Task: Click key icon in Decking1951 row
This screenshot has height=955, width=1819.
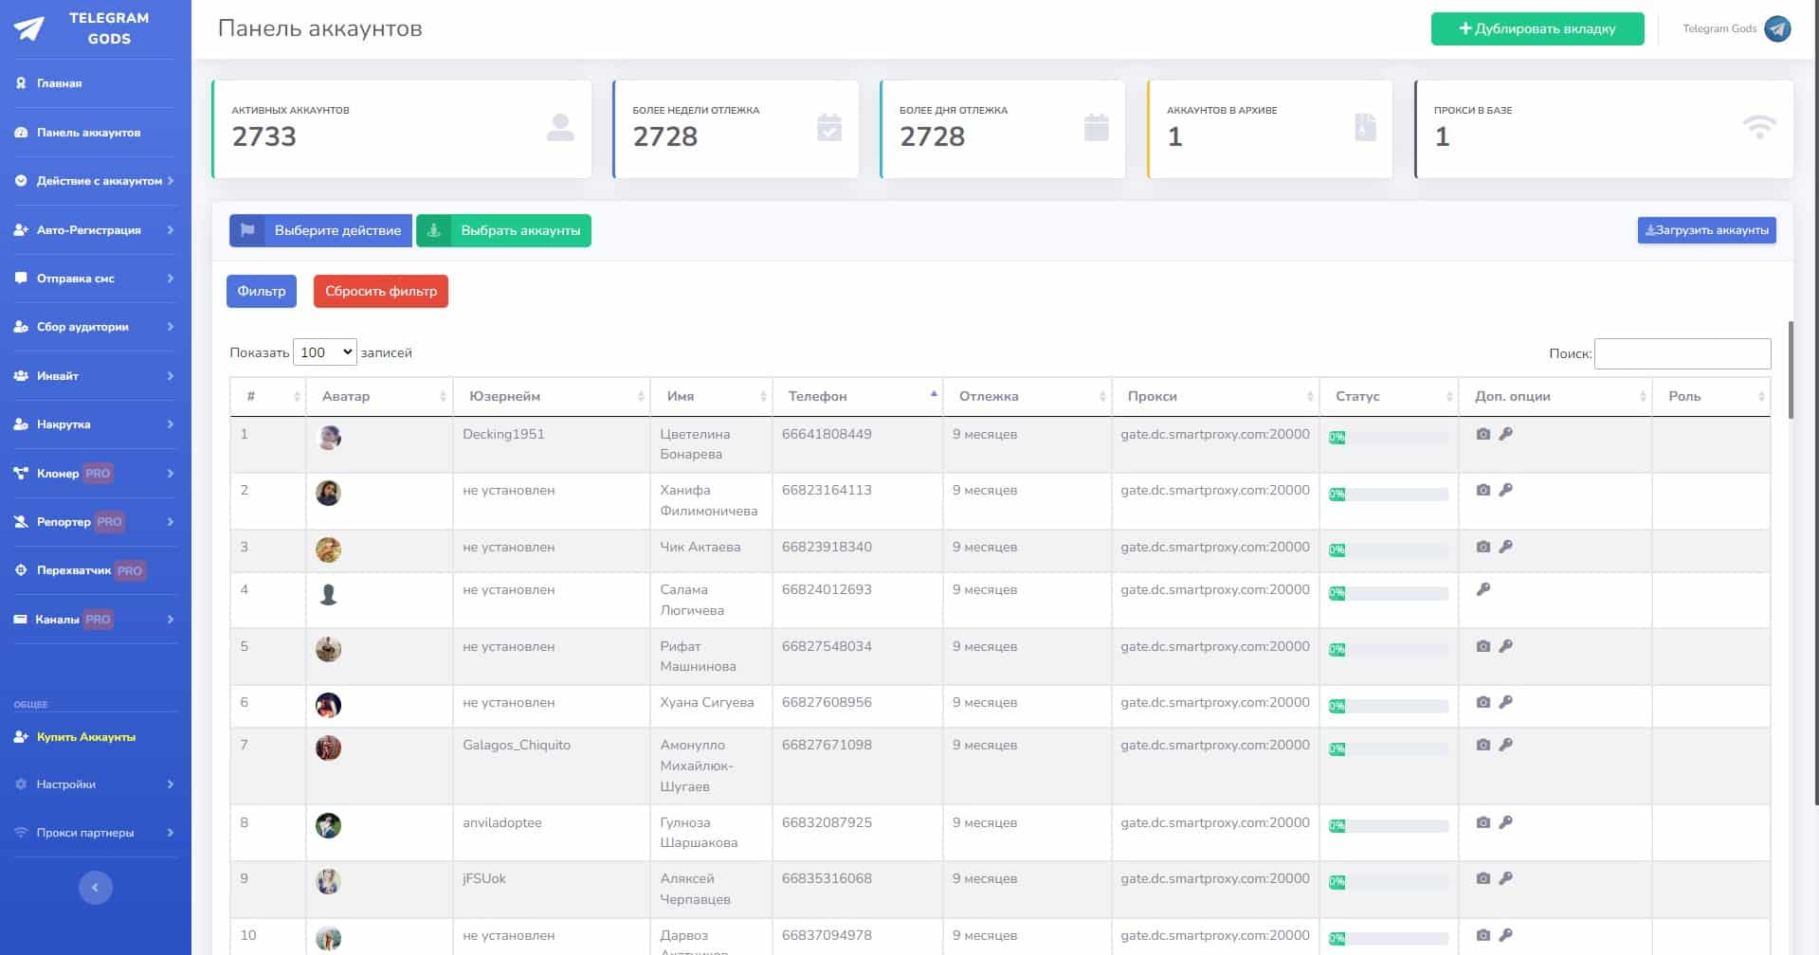Action: (1505, 434)
